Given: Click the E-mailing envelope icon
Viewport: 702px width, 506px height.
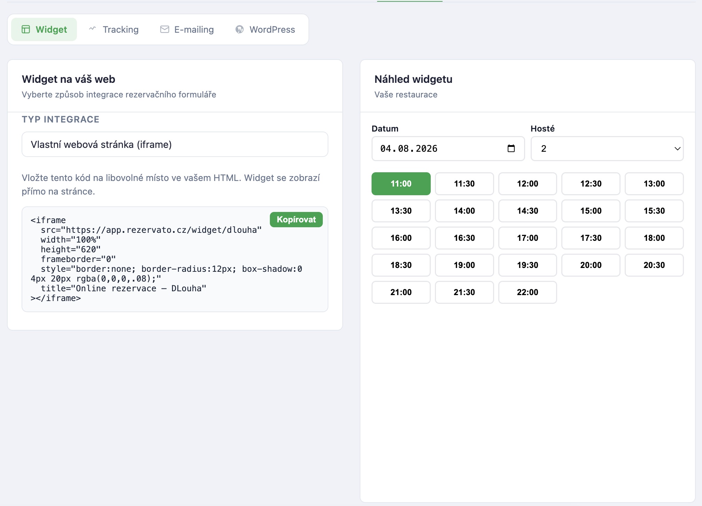Looking at the screenshot, I should coord(164,30).
